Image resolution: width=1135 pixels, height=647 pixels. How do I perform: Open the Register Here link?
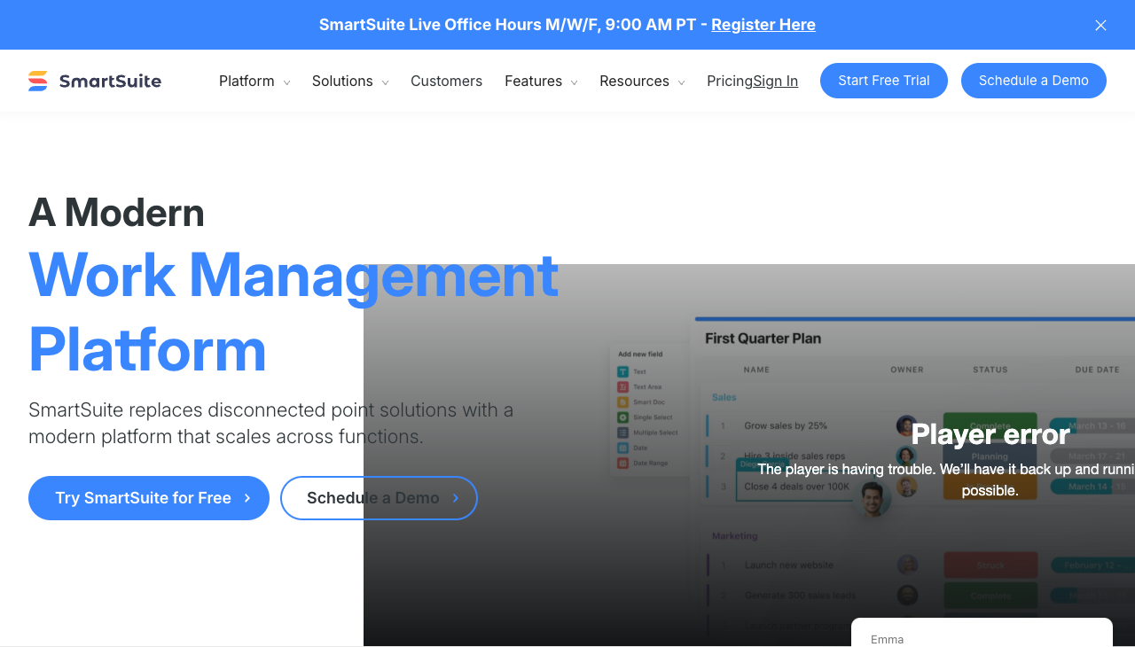[x=763, y=25]
